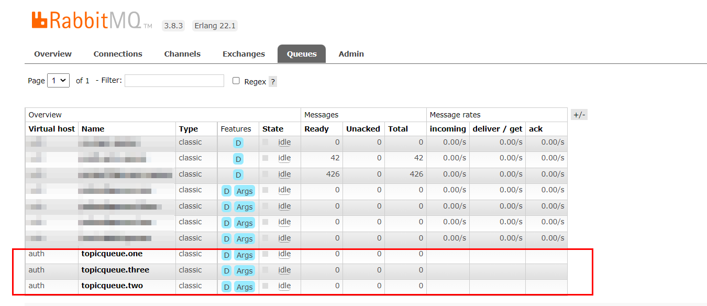Sort by Ready column header
The height and width of the screenshot is (306, 707).
click(x=316, y=129)
